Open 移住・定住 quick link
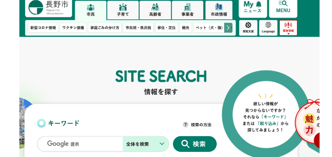 pyautogui.click(x=166, y=28)
